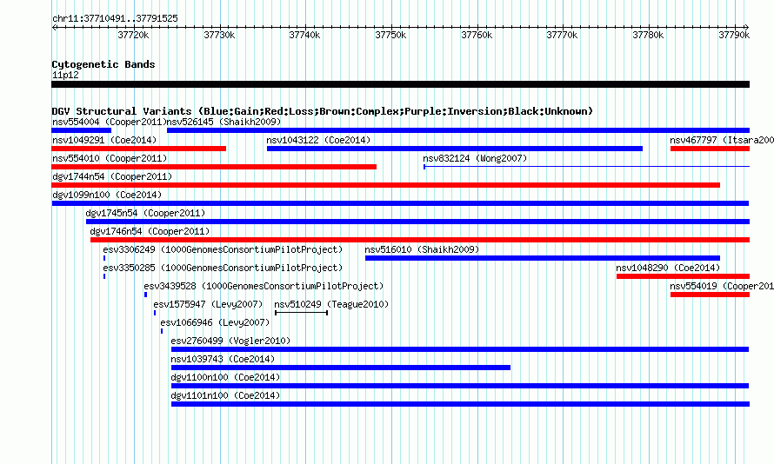Select the blue dgv1099n100 gain bar
Image resolution: width=774 pixels, height=464 pixels.
click(x=400, y=203)
